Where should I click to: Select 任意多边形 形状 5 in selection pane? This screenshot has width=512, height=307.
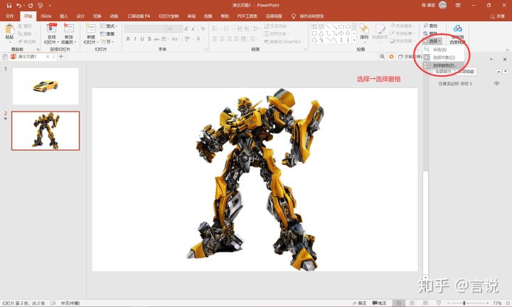(455, 84)
